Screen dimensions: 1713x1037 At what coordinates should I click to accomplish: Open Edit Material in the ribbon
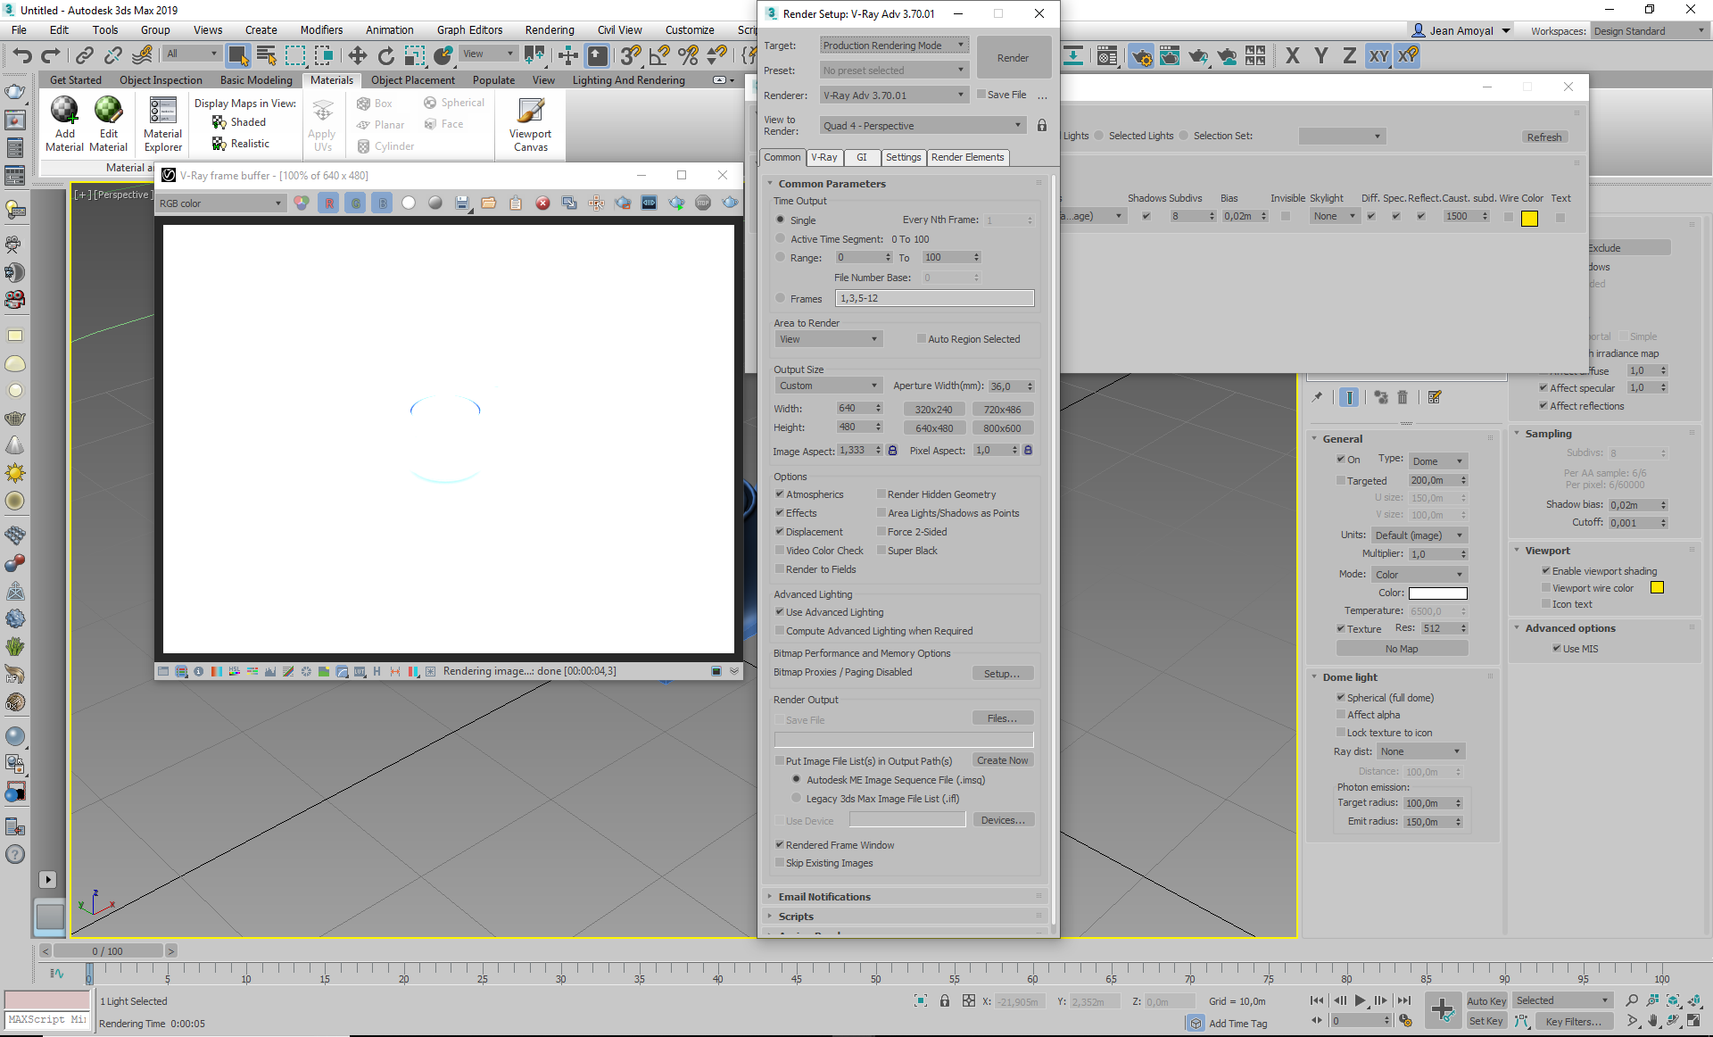pos(108,124)
